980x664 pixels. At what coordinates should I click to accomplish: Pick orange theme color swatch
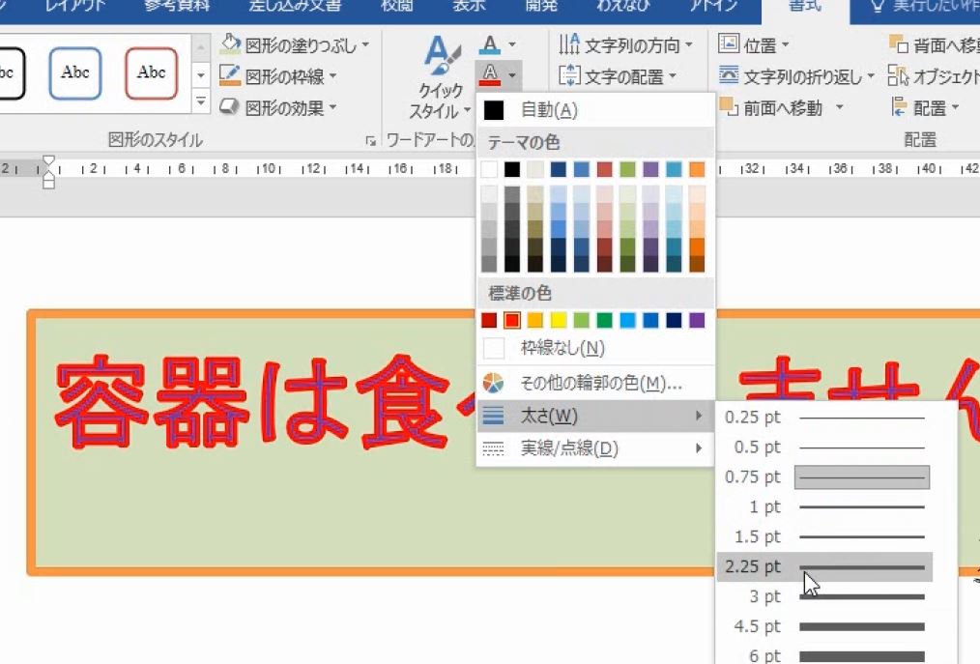697,169
